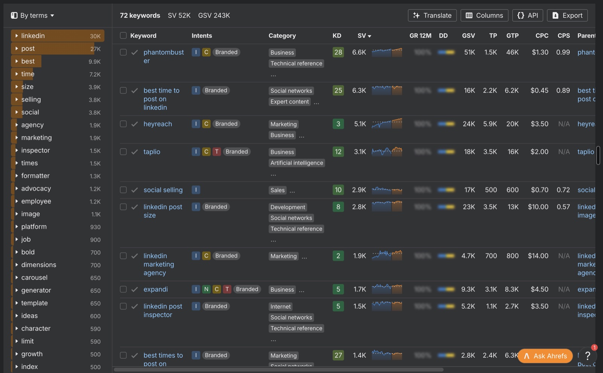Click the Branded tag for taplio
This screenshot has height=373, width=603.
[237, 152]
